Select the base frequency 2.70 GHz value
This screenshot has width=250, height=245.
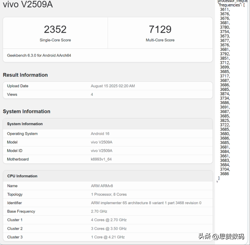[x=99, y=211]
